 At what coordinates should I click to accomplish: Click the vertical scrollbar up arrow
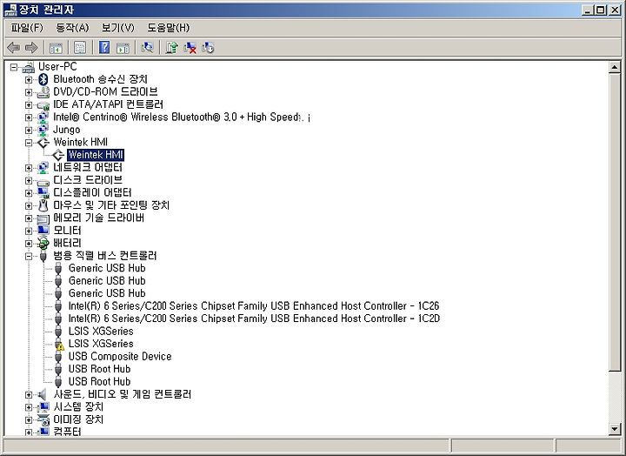(615, 67)
